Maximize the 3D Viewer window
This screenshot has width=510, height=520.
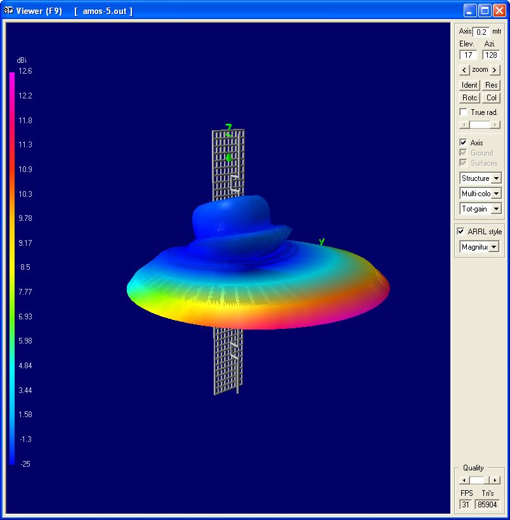click(x=485, y=11)
